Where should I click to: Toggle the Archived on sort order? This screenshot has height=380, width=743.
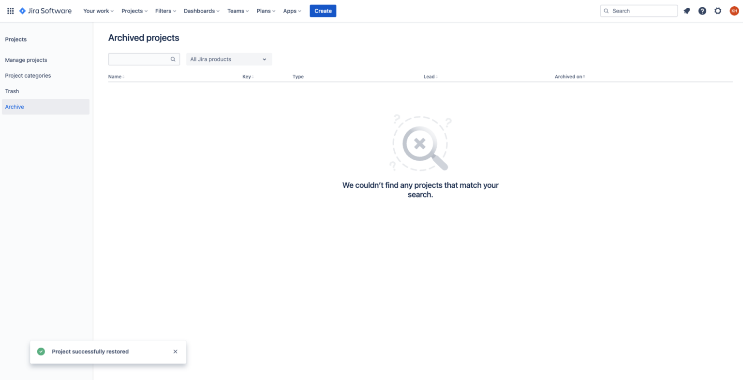(x=569, y=76)
